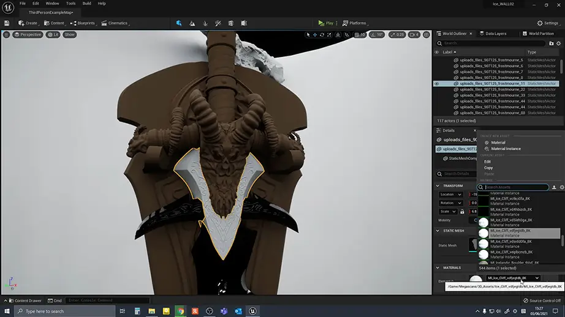The height and width of the screenshot is (317, 565).
Task: Toggle visibility eye for frostmourne_11
Action: (x=437, y=84)
